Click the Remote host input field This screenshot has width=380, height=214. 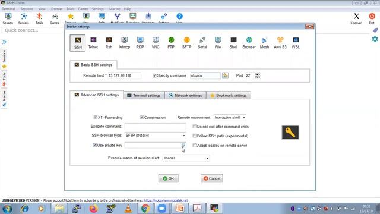124,75
